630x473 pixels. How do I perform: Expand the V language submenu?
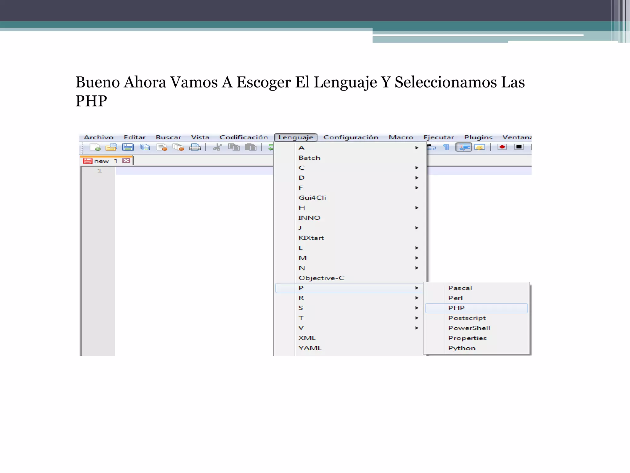point(350,328)
